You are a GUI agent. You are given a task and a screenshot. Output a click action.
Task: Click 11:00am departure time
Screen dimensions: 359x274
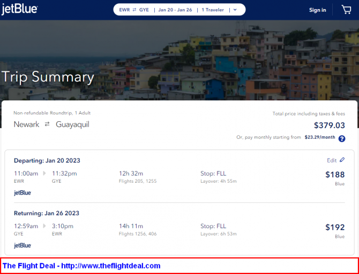(26, 174)
